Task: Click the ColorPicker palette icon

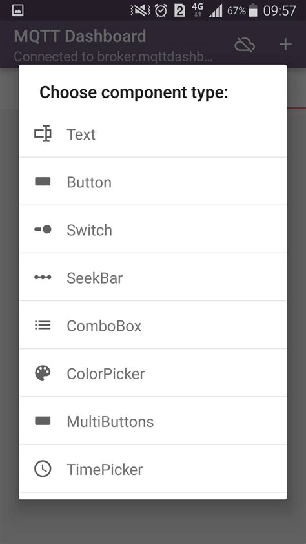Action: tap(43, 373)
